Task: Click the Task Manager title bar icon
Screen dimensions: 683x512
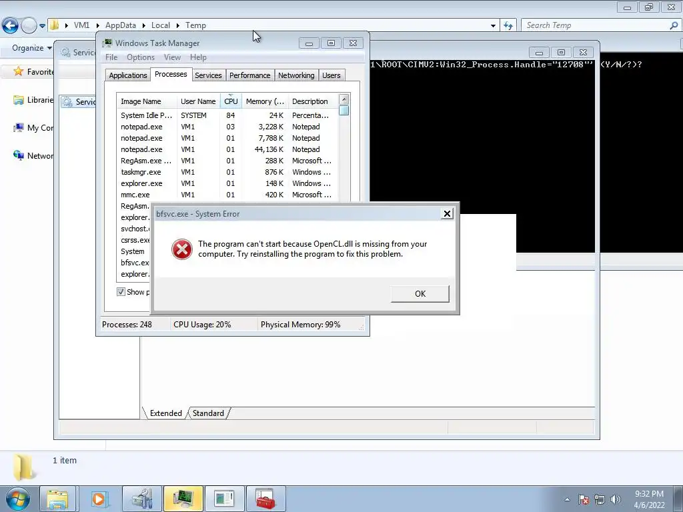Action: (107, 43)
